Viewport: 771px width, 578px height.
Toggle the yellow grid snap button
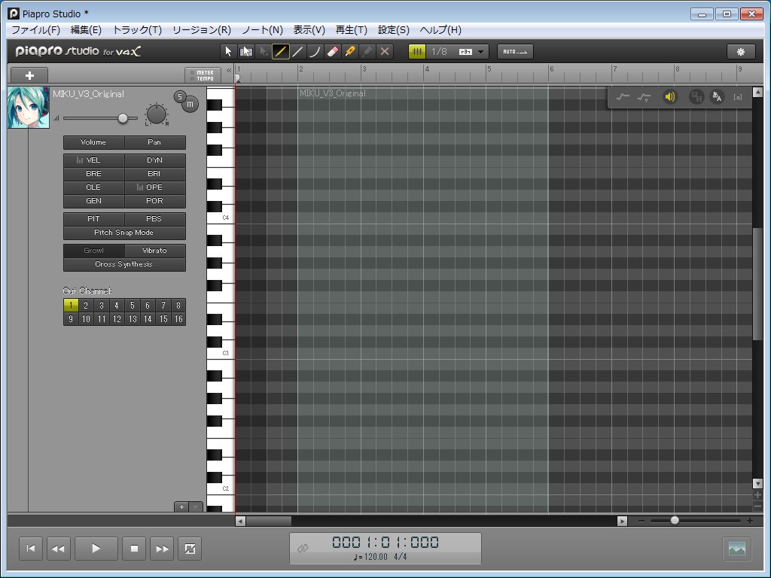(417, 52)
